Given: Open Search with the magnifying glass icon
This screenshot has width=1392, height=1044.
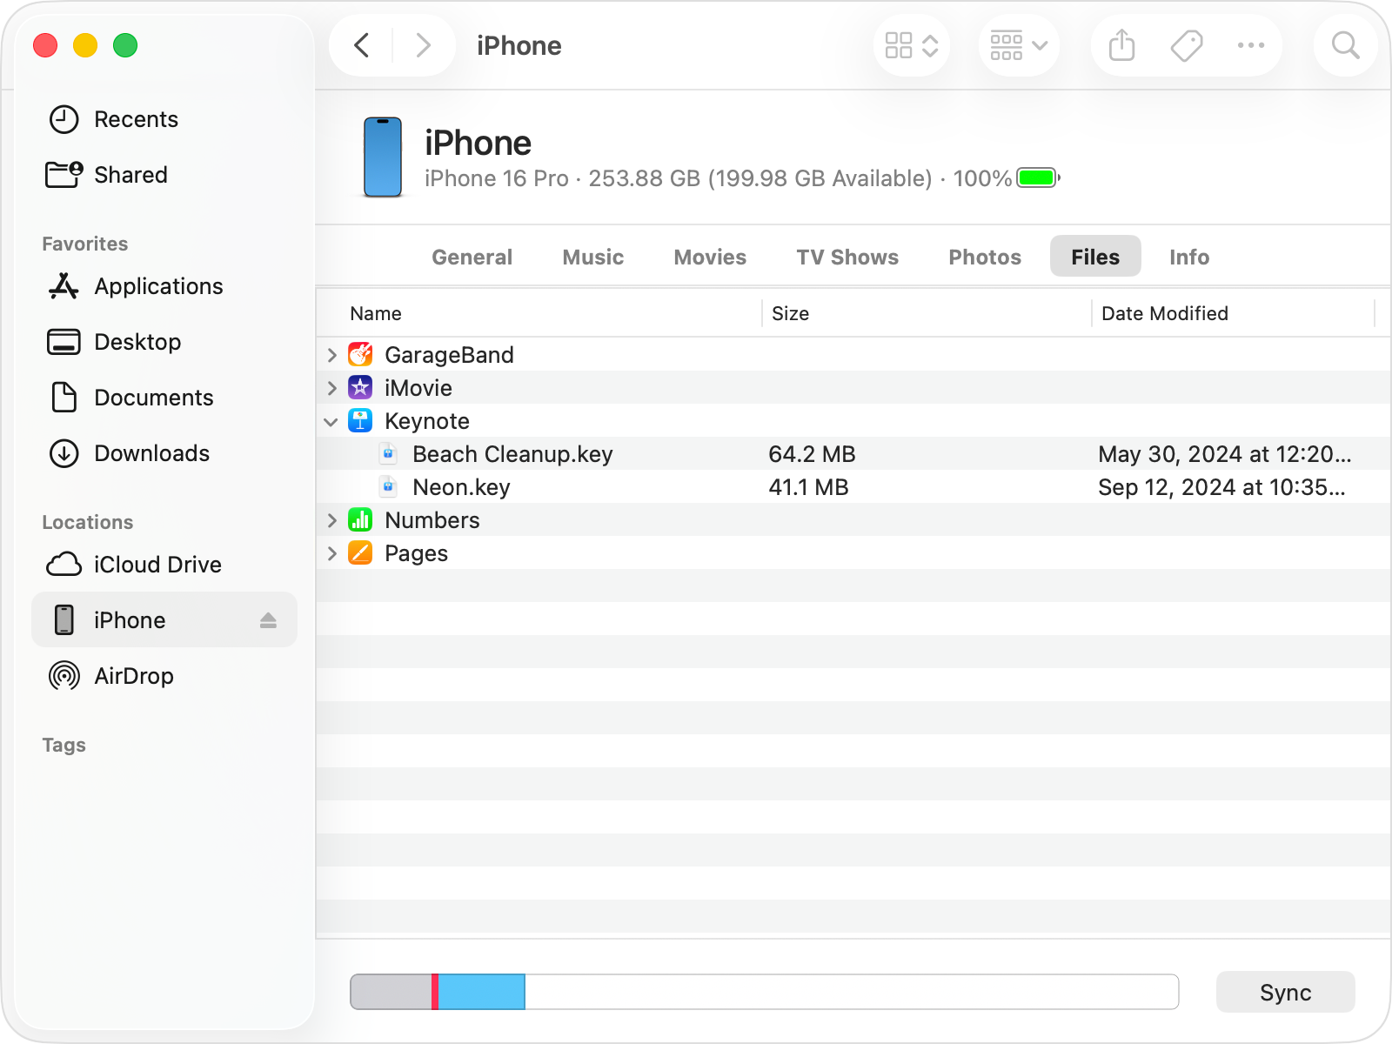Looking at the screenshot, I should pyautogui.click(x=1344, y=45).
